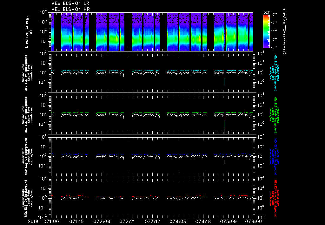Click the cyan line's downward spike
The image size is (325, 225).
224,78
